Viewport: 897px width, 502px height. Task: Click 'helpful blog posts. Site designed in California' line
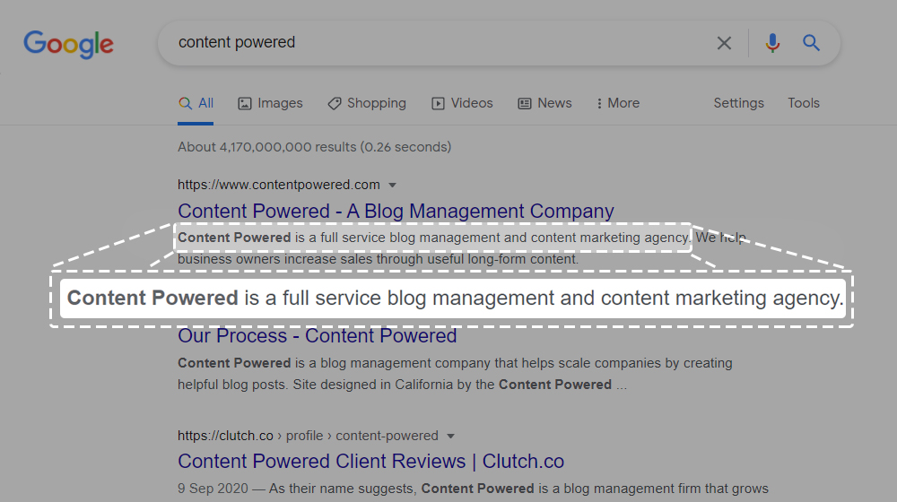coord(402,385)
